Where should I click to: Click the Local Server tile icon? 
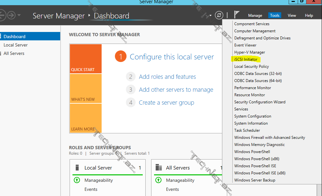[x=77, y=168]
